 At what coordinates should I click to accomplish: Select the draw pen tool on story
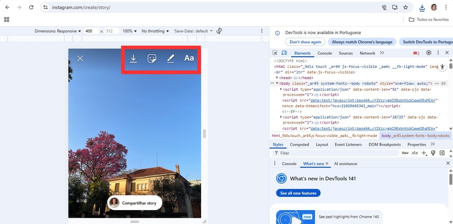click(171, 58)
